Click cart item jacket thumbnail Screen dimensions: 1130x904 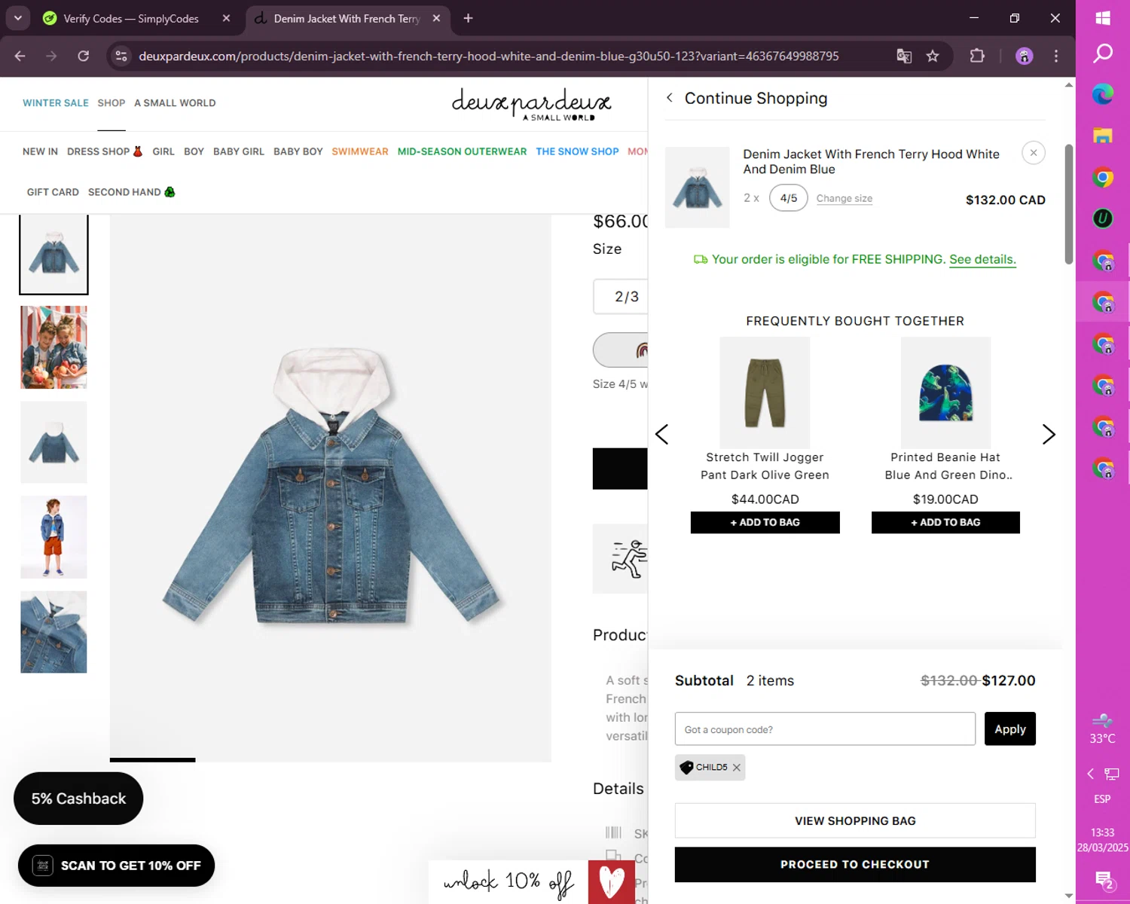(x=698, y=188)
